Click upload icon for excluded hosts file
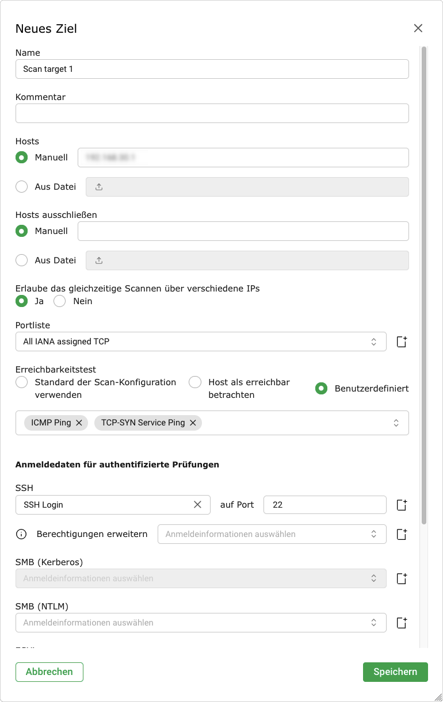 click(99, 260)
